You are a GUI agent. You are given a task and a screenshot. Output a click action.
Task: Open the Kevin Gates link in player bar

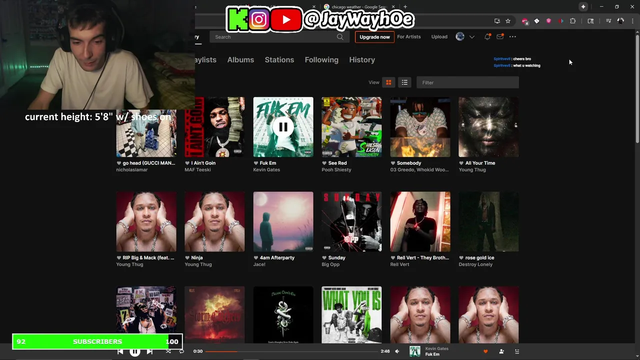point(436,348)
